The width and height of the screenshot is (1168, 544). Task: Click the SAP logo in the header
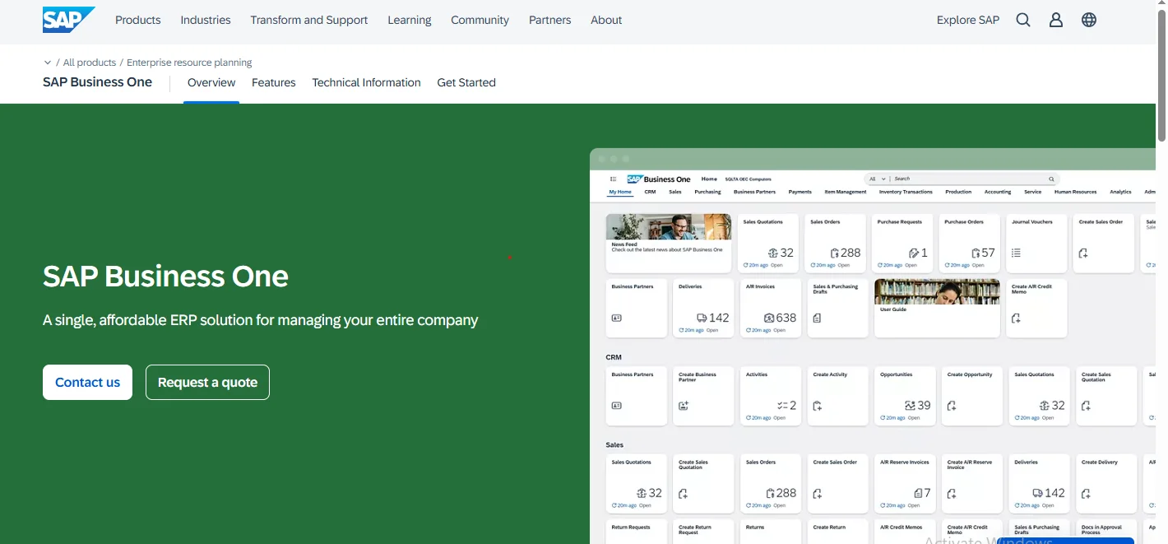(69, 20)
